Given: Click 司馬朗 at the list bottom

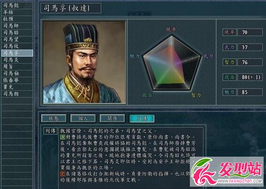Looking at the screenshot, I should (x=17, y=94).
